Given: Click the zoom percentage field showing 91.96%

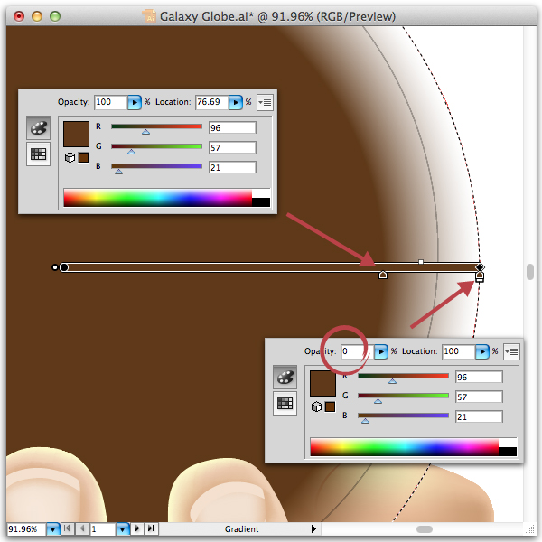Looking at the screenshot, I should tap(26, 528).
